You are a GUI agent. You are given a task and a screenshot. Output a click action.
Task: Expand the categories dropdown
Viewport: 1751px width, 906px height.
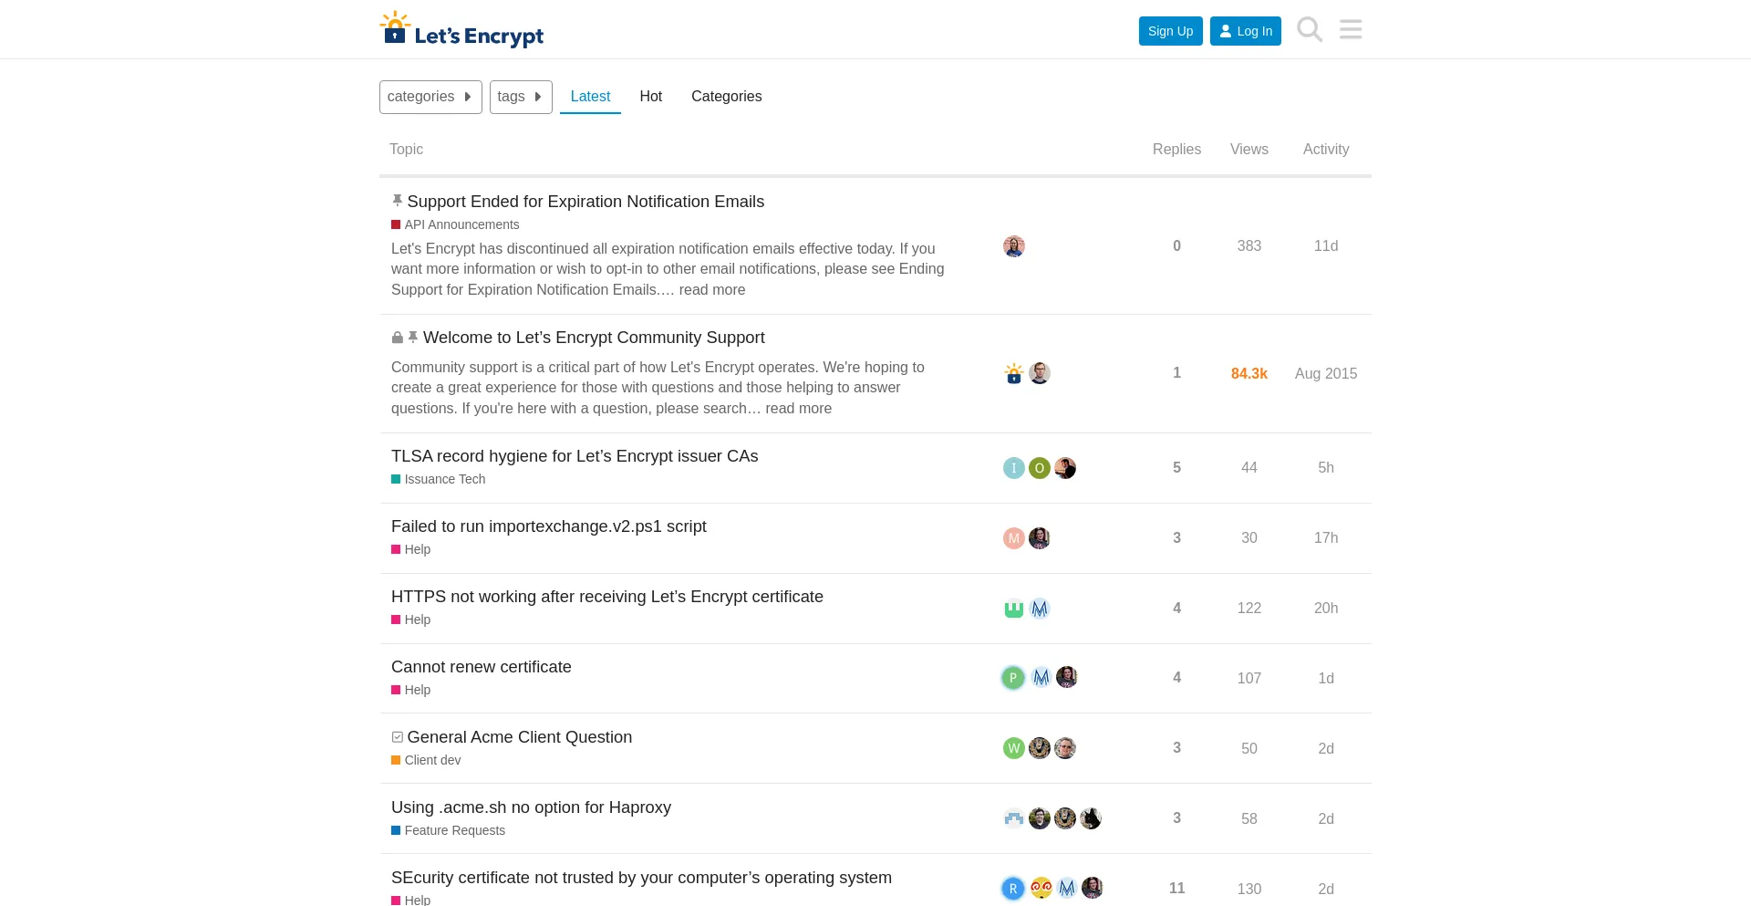pyautogui.click(x=430, y=97)
